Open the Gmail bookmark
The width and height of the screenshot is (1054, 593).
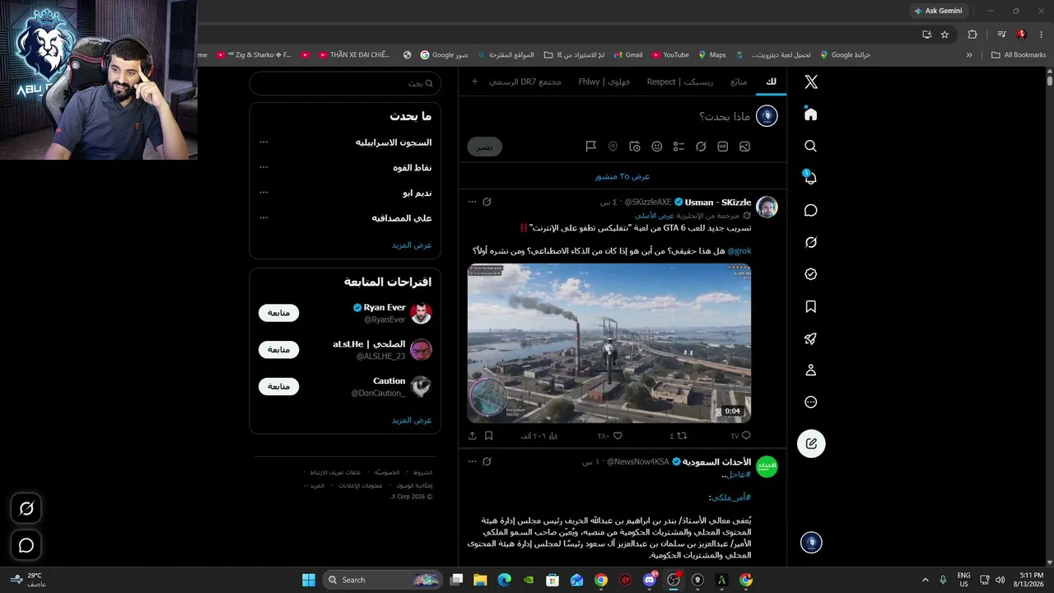(x=627, y=55)
